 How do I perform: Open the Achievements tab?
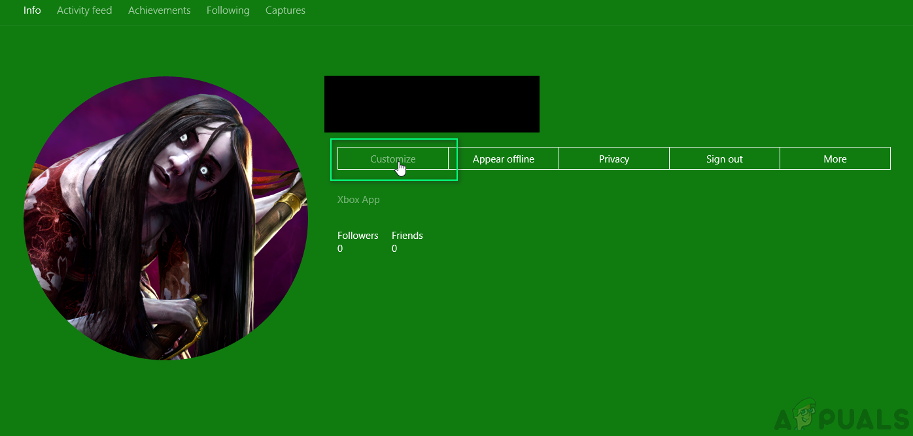point(160,10)
